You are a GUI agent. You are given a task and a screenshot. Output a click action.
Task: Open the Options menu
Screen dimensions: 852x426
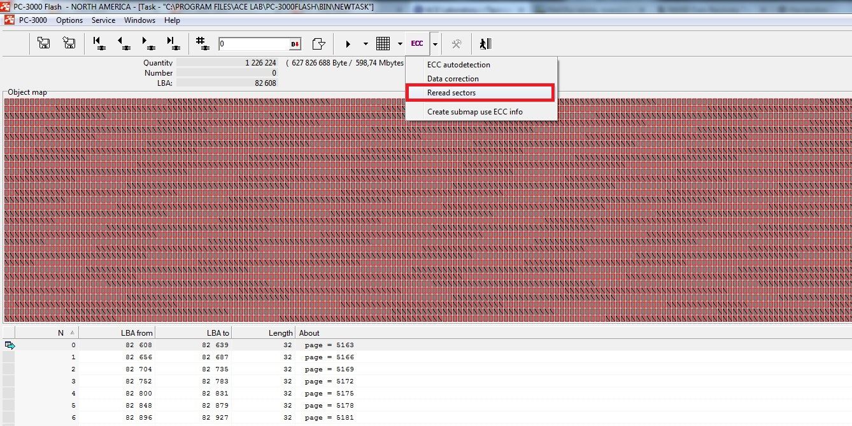(x=69, y=20)
